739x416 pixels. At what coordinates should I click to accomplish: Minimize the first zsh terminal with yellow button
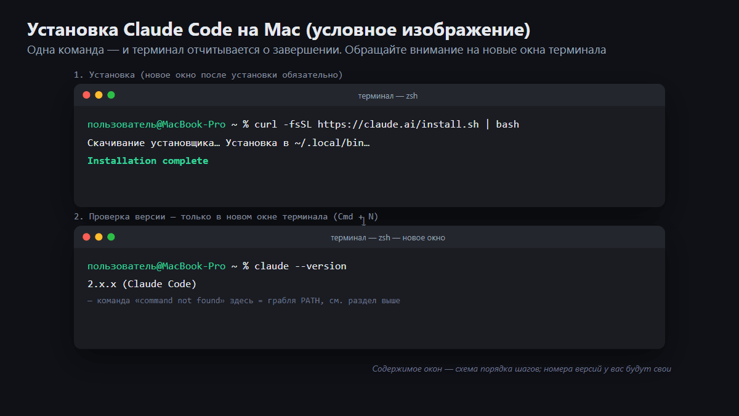[99, 95]
